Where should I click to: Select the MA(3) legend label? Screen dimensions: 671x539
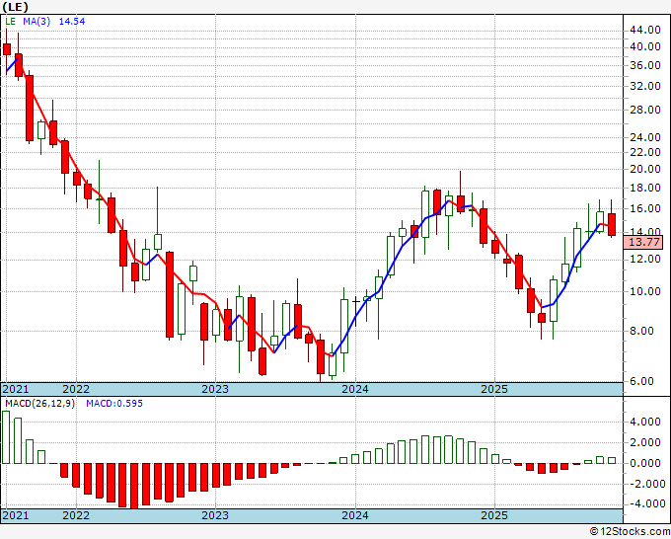(37, 21)
